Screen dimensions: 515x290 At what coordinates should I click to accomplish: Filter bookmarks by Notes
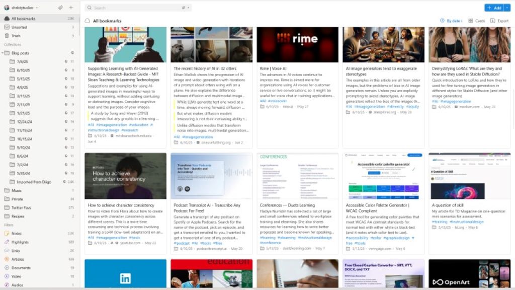coord(16,233)
